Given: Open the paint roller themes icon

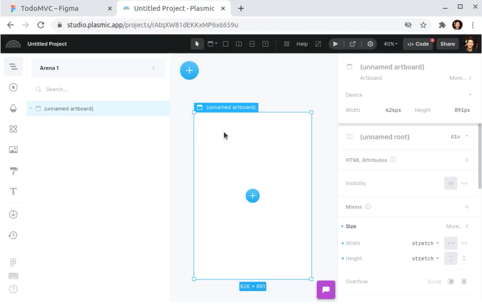Looking at the screenshot, I should coord(14,171).
